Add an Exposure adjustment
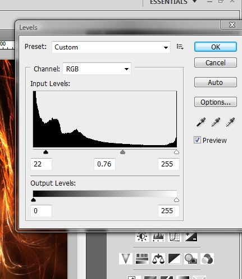242x279 pixels. 191,237
